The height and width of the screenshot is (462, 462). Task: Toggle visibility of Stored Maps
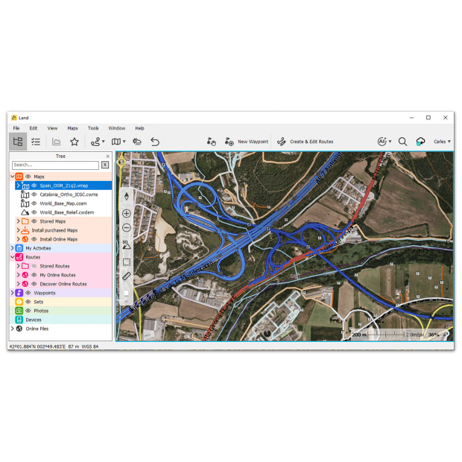click(x=34, y=221)
